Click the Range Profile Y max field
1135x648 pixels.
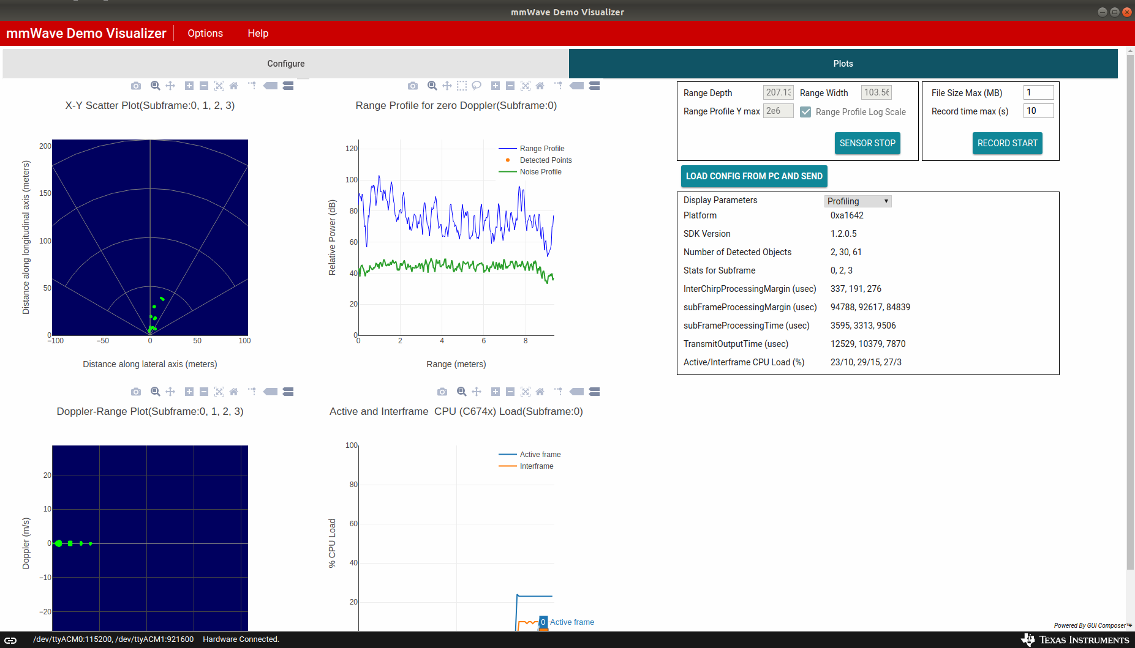[x=778, y=111]
